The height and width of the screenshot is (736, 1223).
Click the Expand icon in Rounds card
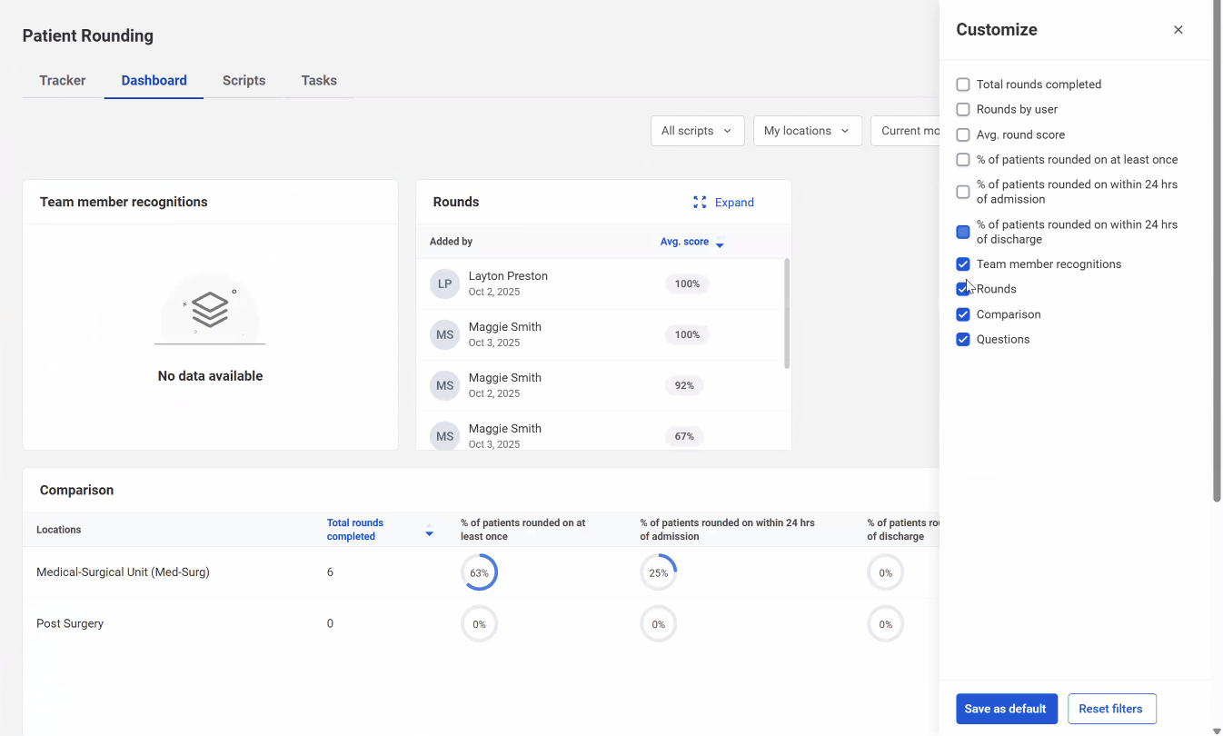(700, 203)
